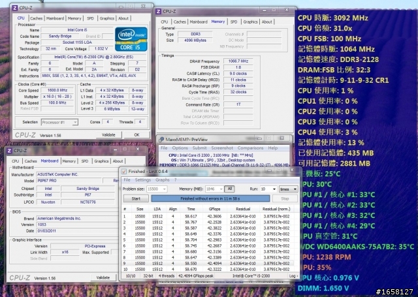The width and height of the screenshot is (418, 297).
Task: Open the Graphics tab in the CPU-Z window showing Motherboard info
Action: point(101,161)
